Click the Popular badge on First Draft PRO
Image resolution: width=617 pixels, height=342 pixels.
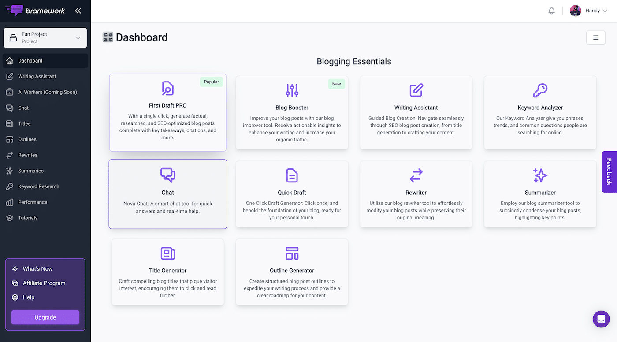pos(212,82)
